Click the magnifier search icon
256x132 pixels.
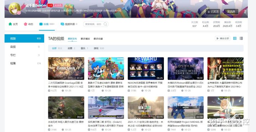click(x=105, y=24)
